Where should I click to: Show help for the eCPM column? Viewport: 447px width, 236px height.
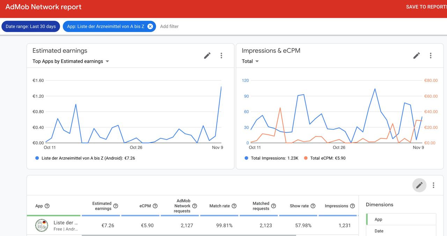coord(155,206)
